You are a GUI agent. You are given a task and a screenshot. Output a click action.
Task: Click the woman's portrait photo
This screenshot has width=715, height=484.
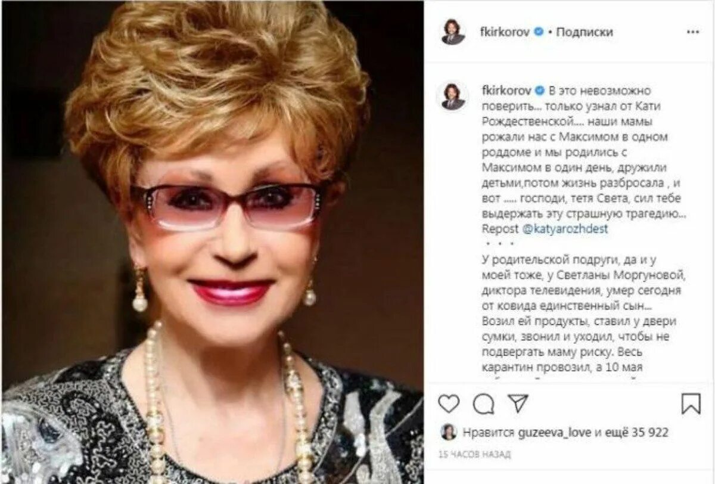[x=212, y=242]
